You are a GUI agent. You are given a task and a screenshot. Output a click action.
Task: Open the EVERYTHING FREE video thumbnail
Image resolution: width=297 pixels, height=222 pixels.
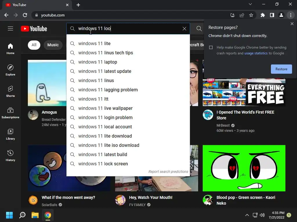pyautogui.click(x=244, y=92)
